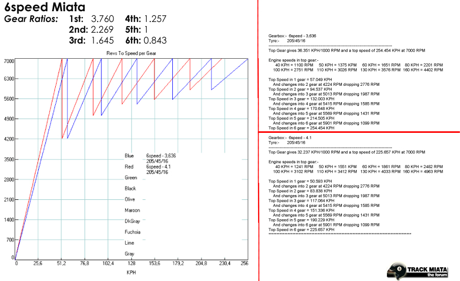This screenshot has width=460, height=281.
Task: Click the 2nd gear ratio value 2.269
Action: [x=102, y=29]
